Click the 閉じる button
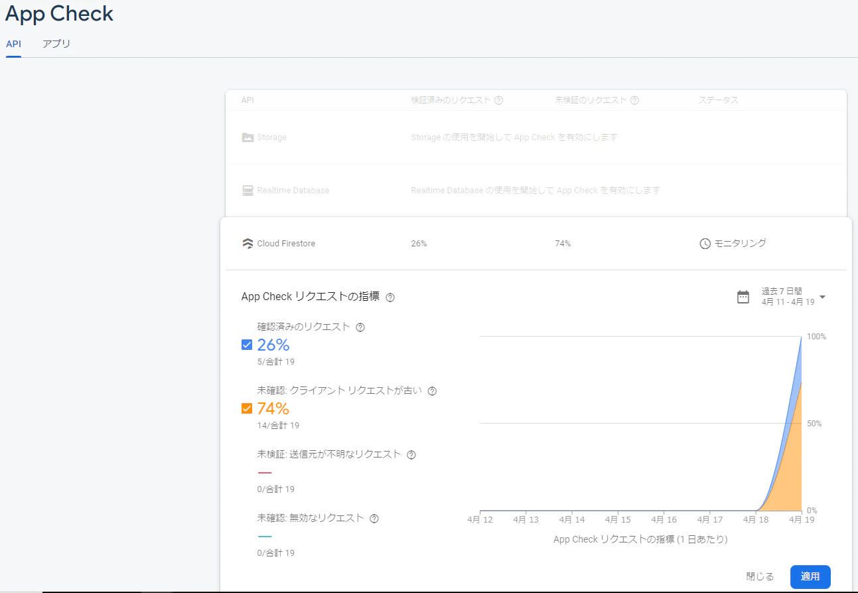Image resolution: width=858 pixels, height=593 pixels. pos(760,576)
